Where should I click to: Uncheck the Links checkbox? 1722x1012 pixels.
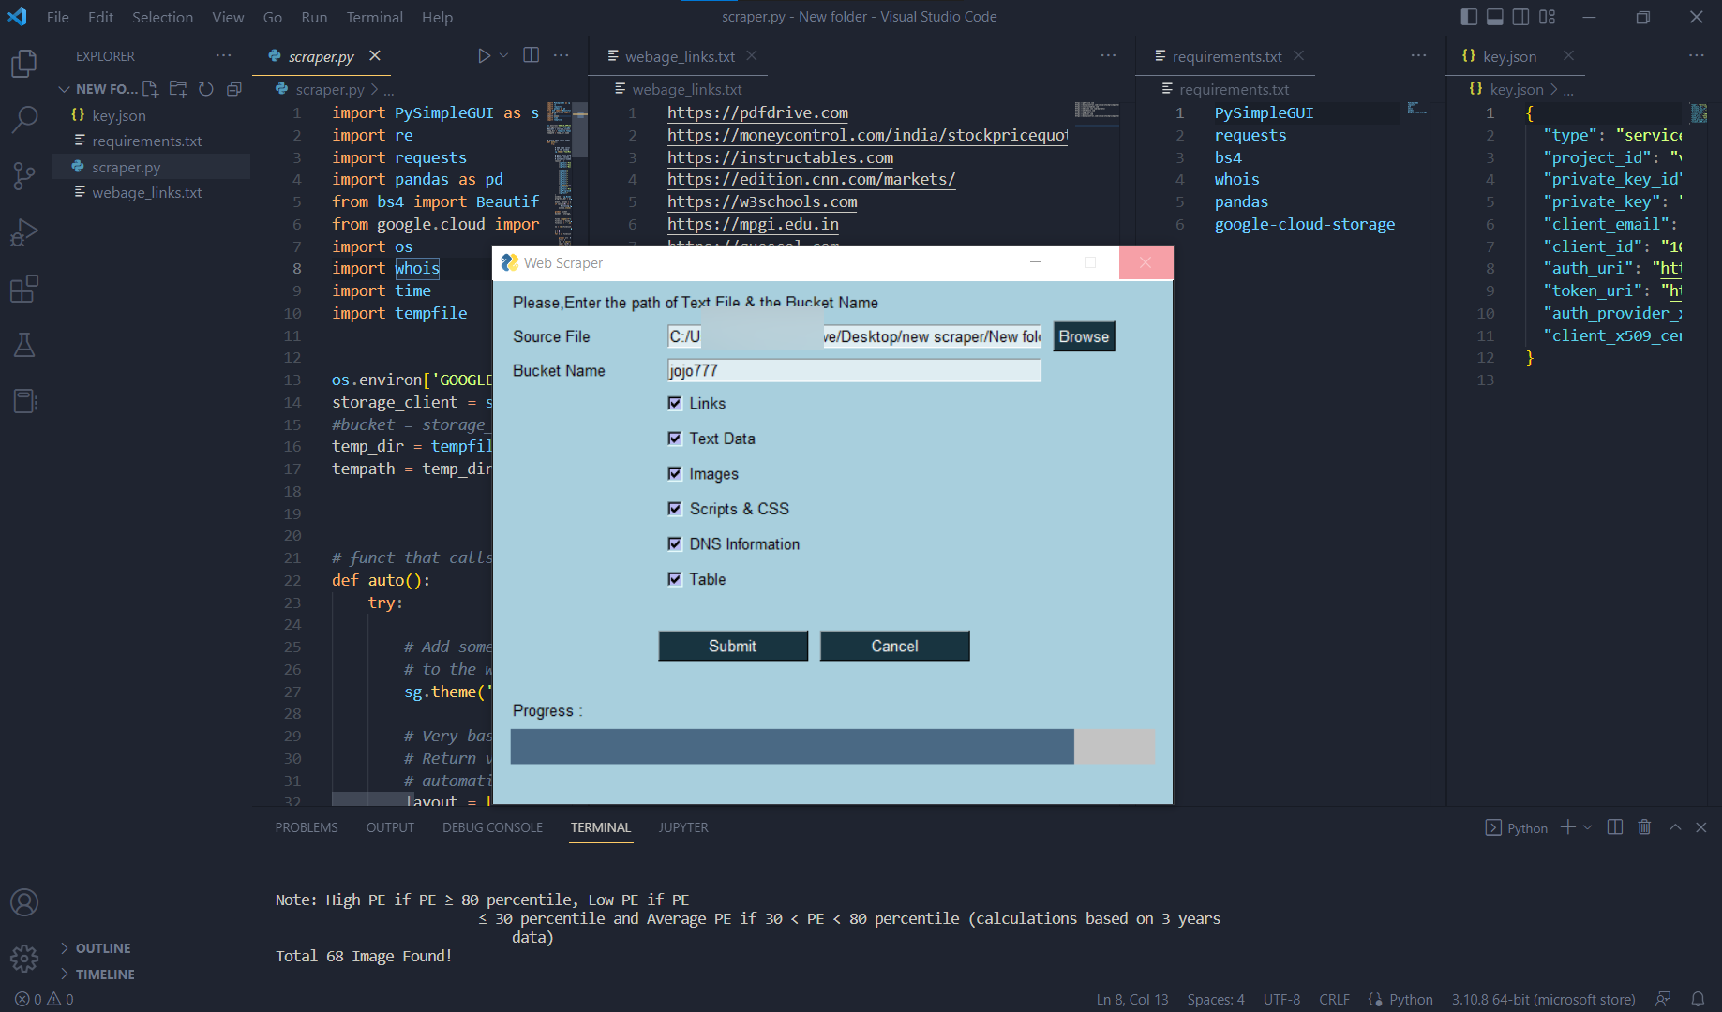pos(674,403)
